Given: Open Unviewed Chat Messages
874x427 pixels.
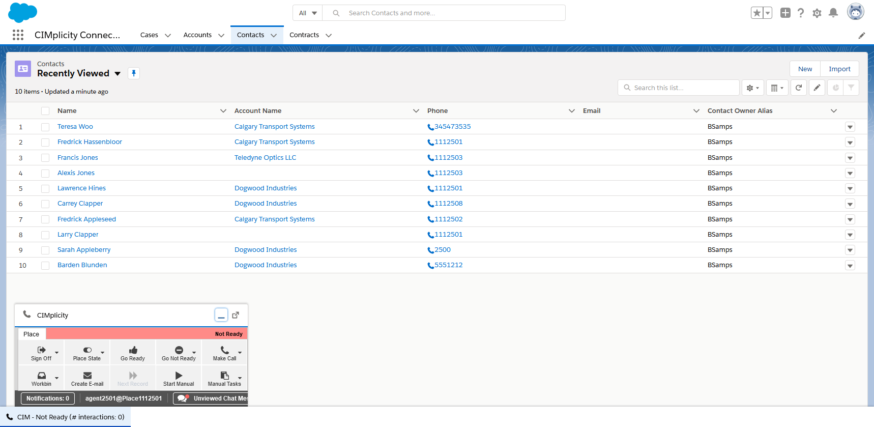Looking at the screenshot, I should pyautogui.click(x=211, y=398).
